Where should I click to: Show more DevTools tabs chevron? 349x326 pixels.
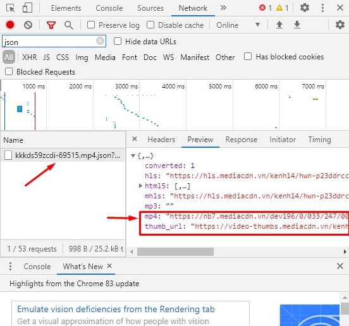coord(223,8)
